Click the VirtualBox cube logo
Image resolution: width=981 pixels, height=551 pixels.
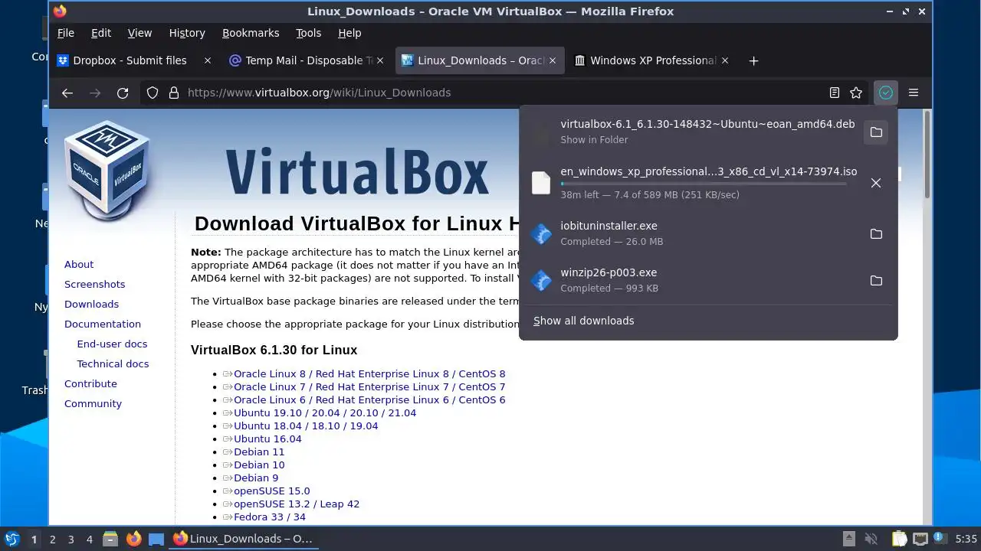pos(107,171)
